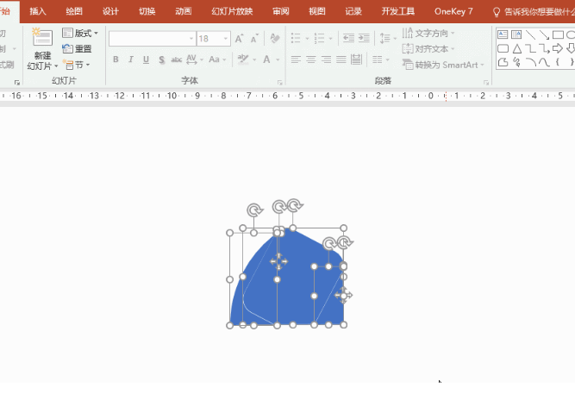This screenshot has height=419, width=575.
Task: Decrease font size with the smaller A icon
Action: pos(254,39)
